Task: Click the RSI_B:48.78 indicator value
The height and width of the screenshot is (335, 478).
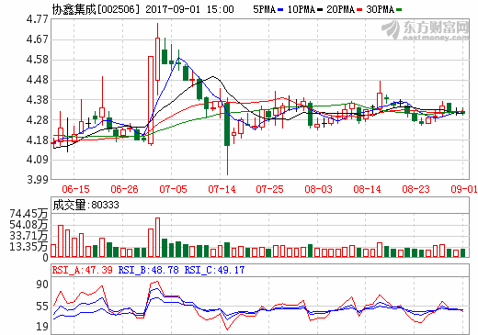Action: [149, 270]
